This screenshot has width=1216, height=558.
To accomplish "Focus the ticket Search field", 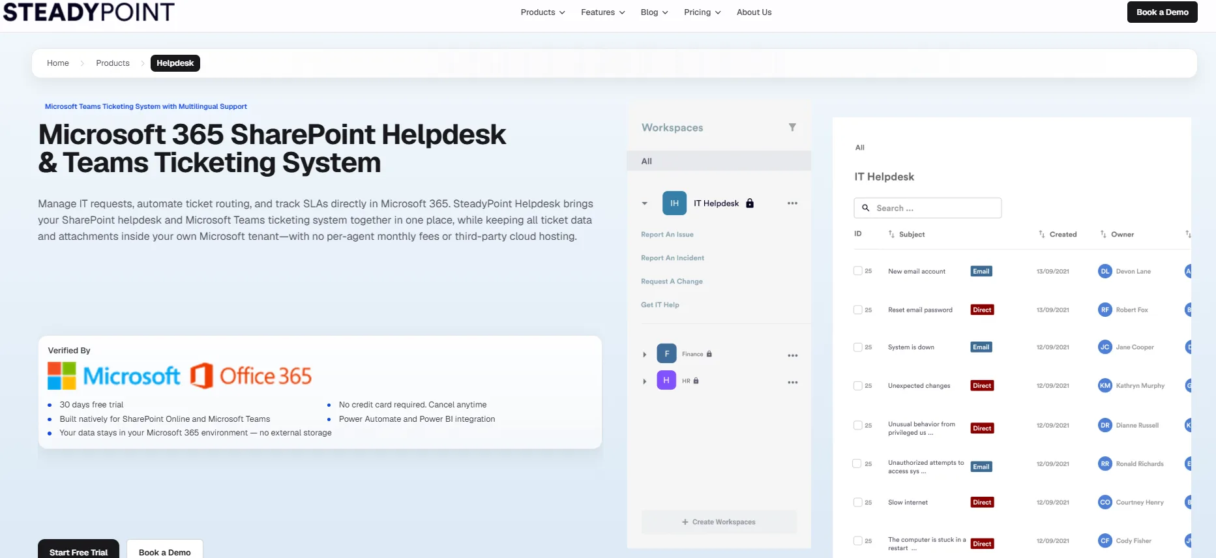I will (x=927, y=208).
